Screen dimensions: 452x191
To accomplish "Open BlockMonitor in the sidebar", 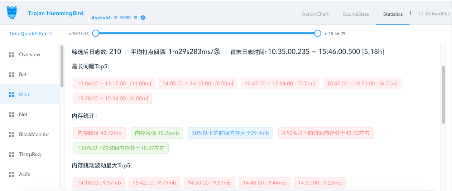I will 29,135.
